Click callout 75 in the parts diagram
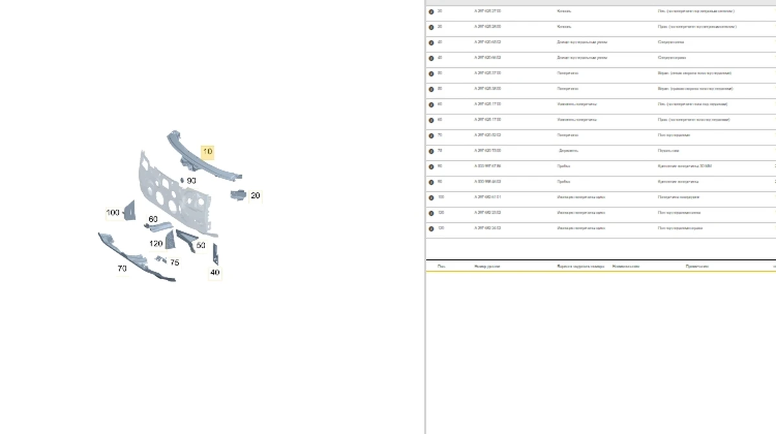Image resolution: width=776 pixels, height=434 pixels. click(x=175, y=263)
